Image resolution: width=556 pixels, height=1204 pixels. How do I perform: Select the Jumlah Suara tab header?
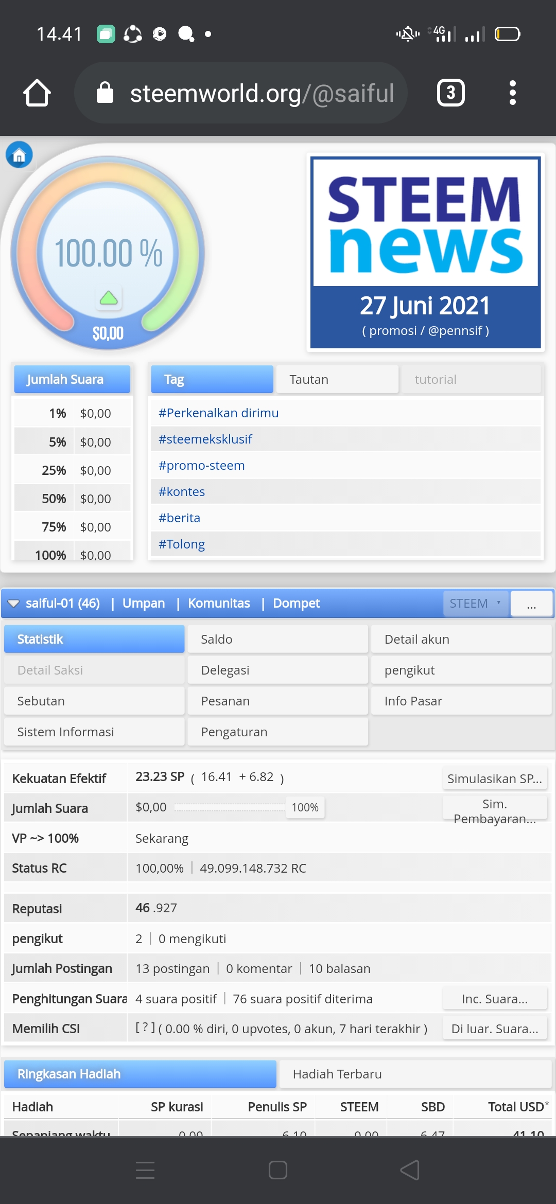pos(72,379)
